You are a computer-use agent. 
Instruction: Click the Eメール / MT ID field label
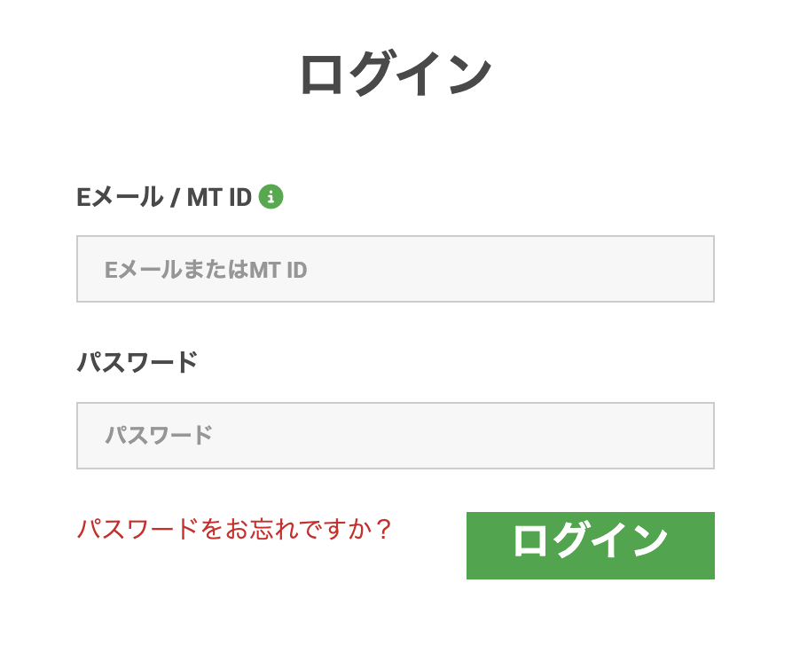coord(164,197)
